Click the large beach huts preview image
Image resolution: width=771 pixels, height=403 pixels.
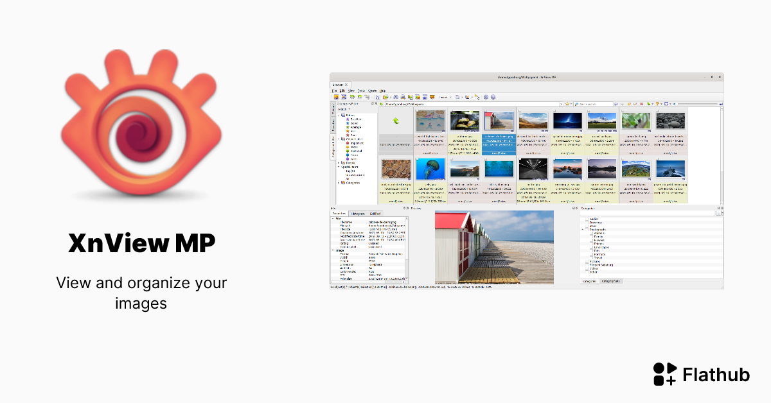point(494,247)
